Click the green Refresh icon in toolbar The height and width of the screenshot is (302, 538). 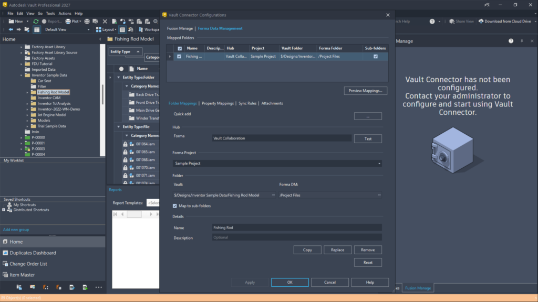click(36, 21)
